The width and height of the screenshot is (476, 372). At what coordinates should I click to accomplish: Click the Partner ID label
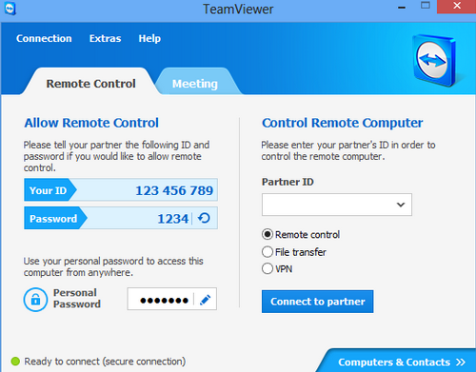288,182
